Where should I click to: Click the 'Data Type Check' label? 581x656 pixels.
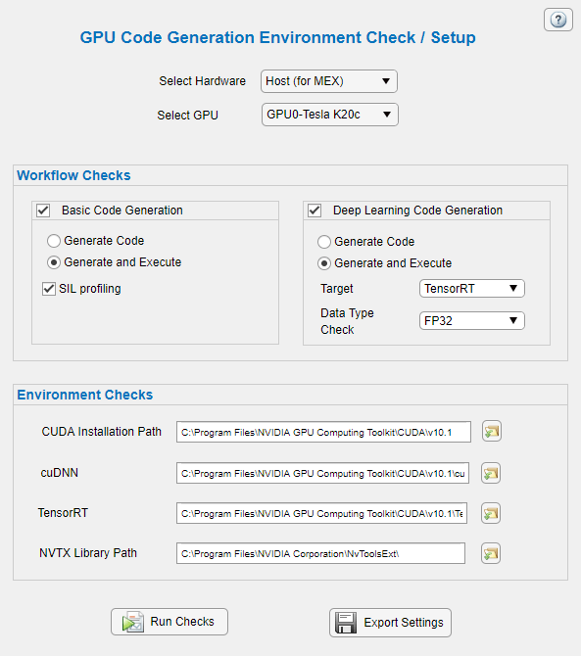pyautogui.click(x=347, y=321)
